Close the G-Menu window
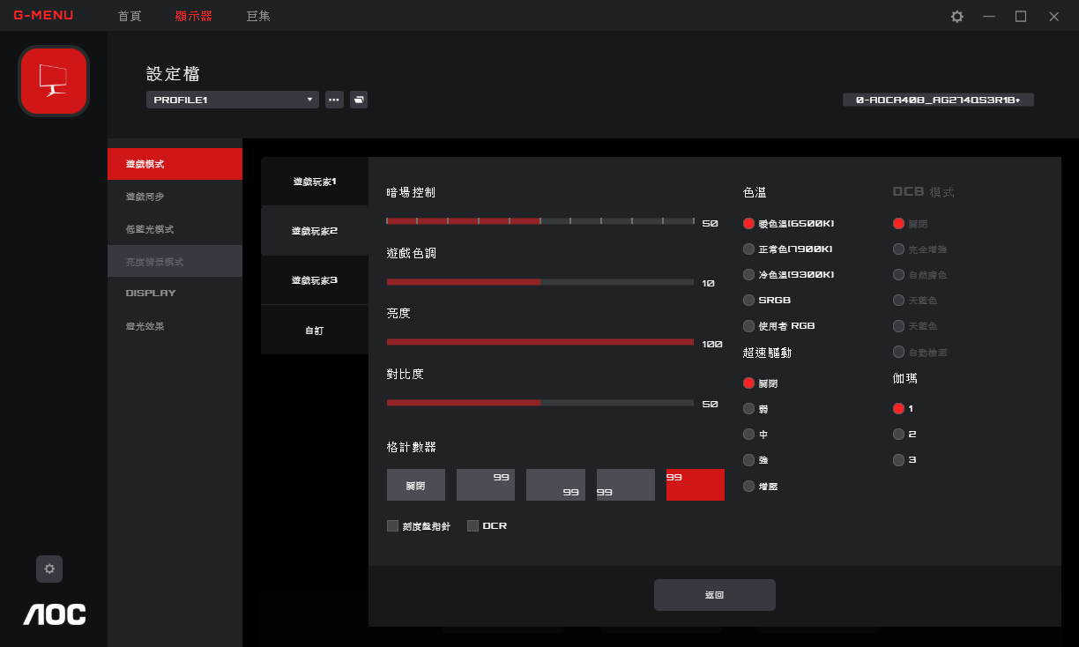 (1053, 16)
